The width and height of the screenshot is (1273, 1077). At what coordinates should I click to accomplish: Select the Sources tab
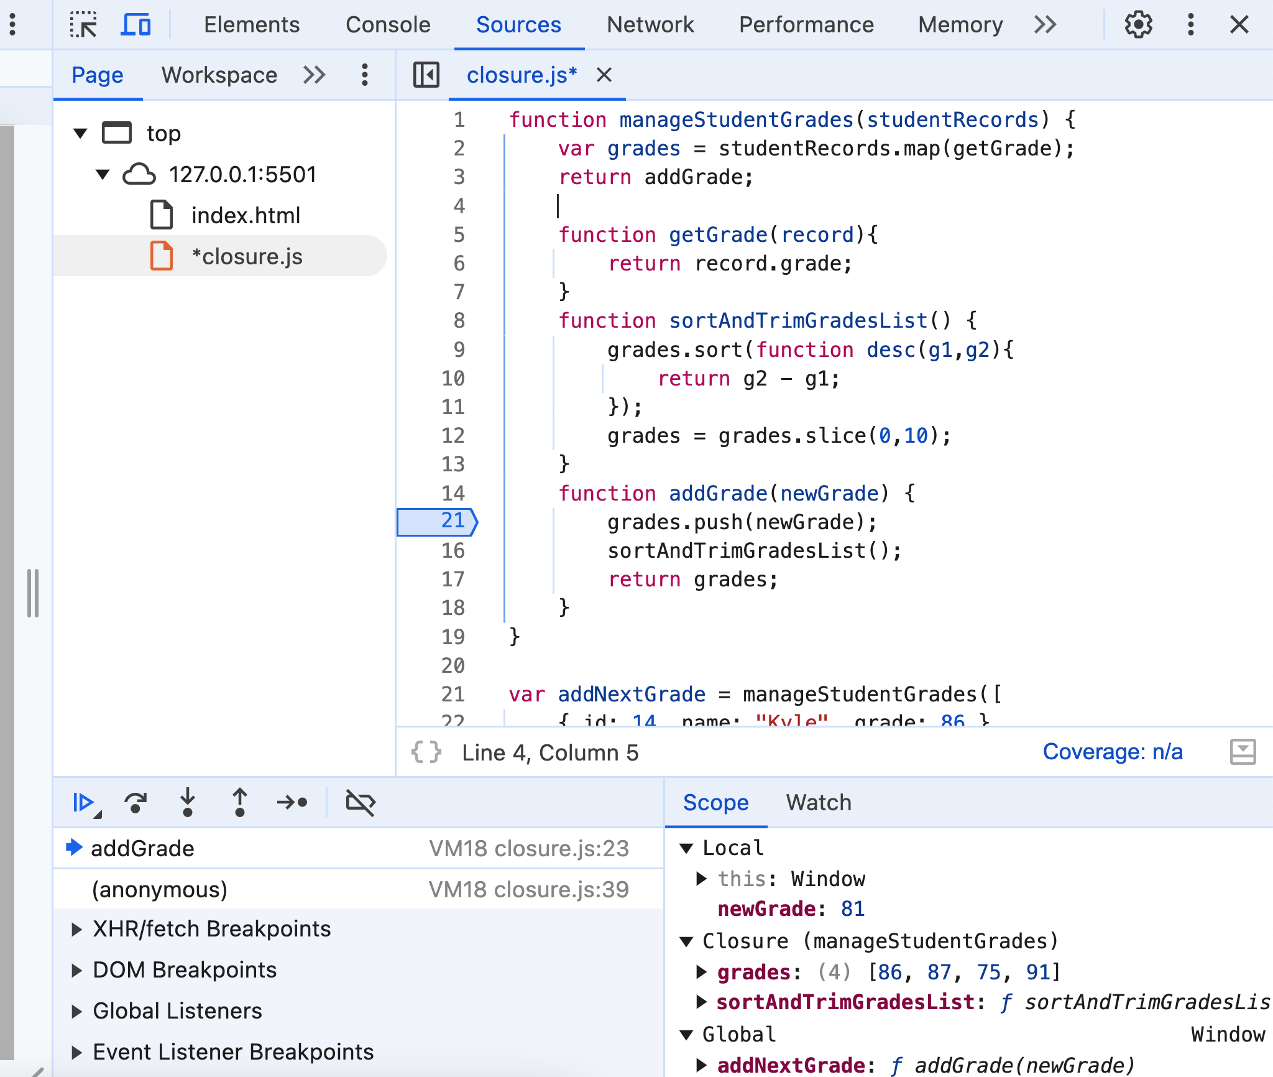click(518, 25)
